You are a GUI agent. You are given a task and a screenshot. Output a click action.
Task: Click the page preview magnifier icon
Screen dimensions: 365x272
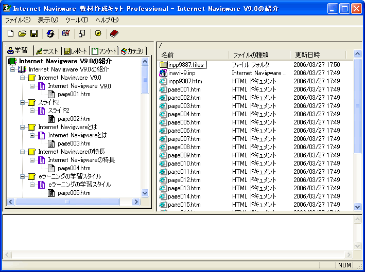pos(82,33)
